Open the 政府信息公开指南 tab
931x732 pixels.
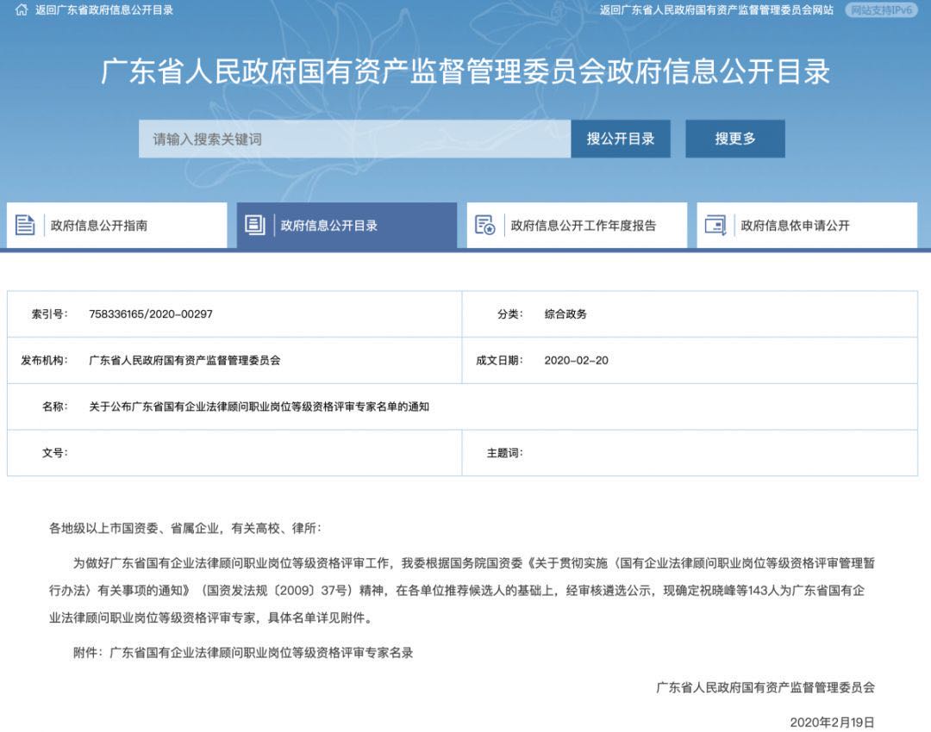[117, 226]
